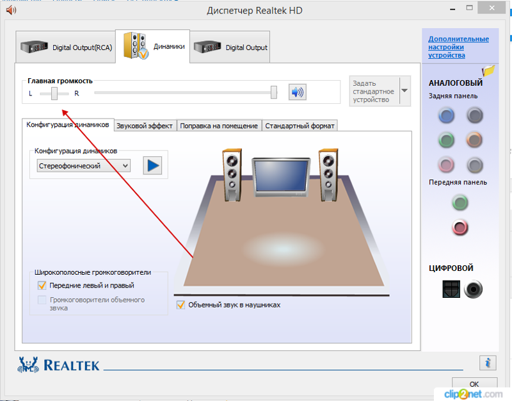This screenshot has height=401, width=512.
Task: Click the optical digital connector icon
Action: [451, 289]
